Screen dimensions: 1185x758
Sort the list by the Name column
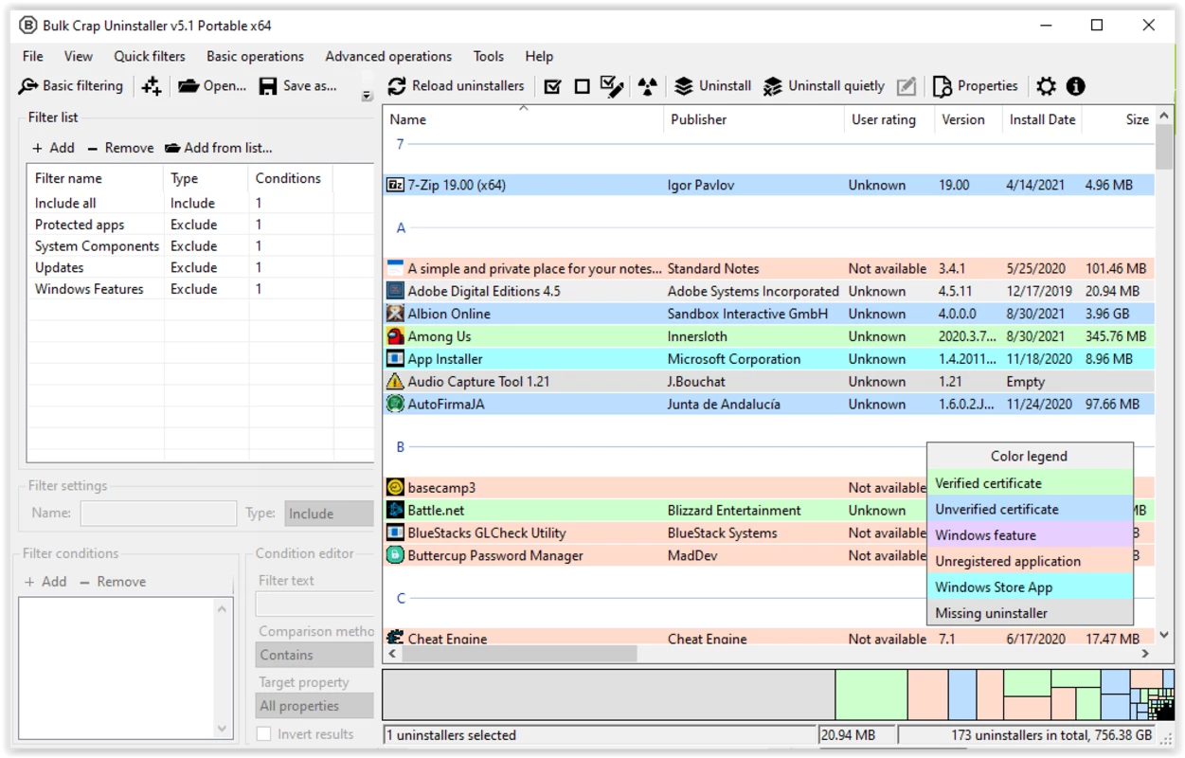[x=524, y=119]
